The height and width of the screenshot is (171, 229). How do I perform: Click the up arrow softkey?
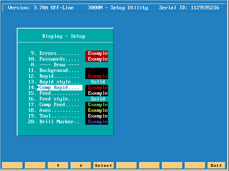[x=58, y=165]
